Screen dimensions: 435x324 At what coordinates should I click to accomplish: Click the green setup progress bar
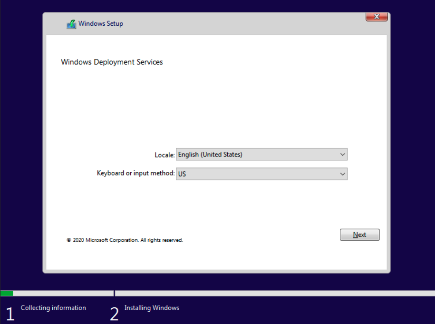click(7, 293)
